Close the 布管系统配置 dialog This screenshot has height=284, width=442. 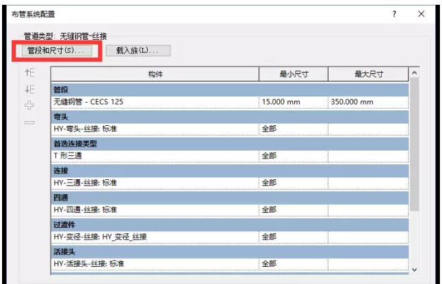(421, 14)
